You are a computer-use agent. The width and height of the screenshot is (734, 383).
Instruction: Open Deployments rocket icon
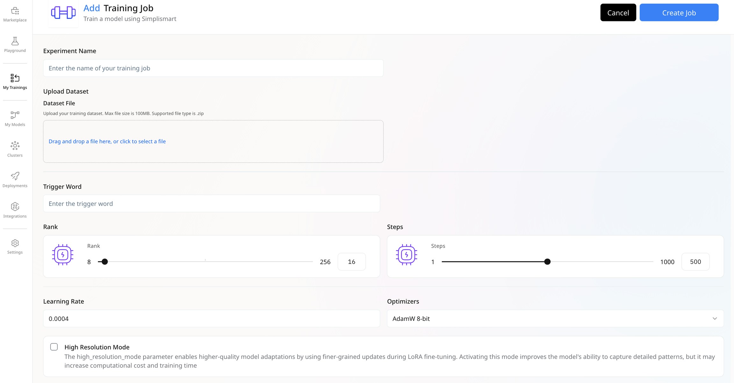pyautogui.click(x=15, y=176)
